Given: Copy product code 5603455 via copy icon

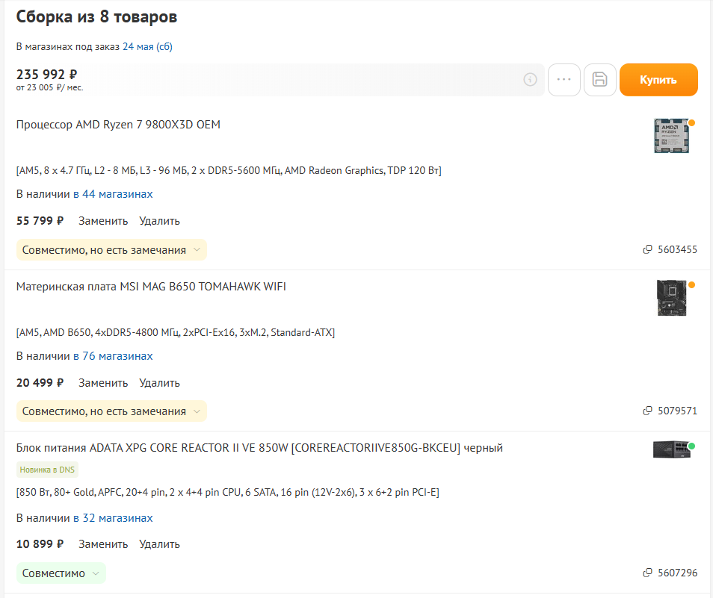Looking at the screenshot, I should (648, 249).
